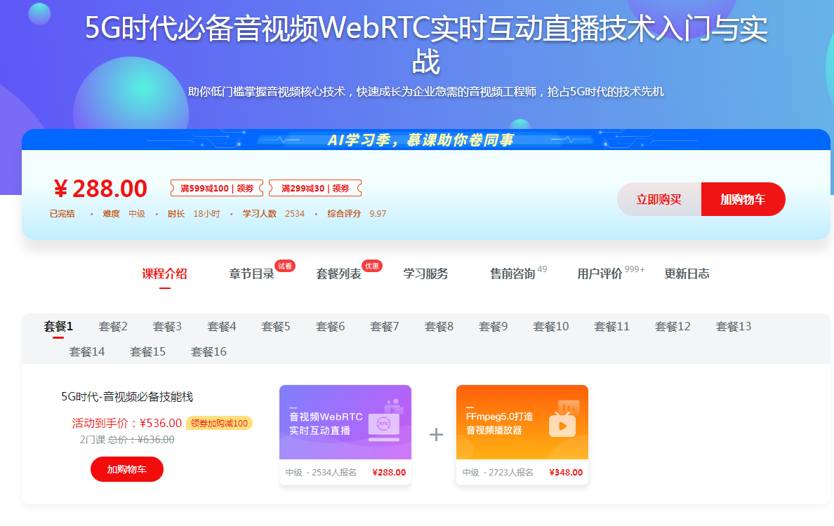View the 用户评价 reviews tab
The height and width of the screenshot is (526, 834).
600,274
